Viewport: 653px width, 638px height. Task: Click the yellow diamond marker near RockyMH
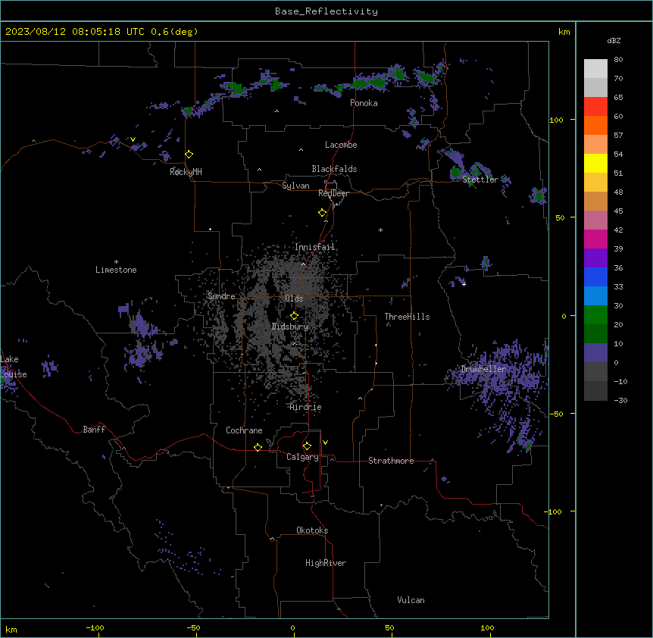[189, 155]
